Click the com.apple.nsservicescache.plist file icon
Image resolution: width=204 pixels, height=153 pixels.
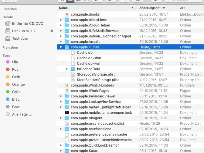point(67,124)
